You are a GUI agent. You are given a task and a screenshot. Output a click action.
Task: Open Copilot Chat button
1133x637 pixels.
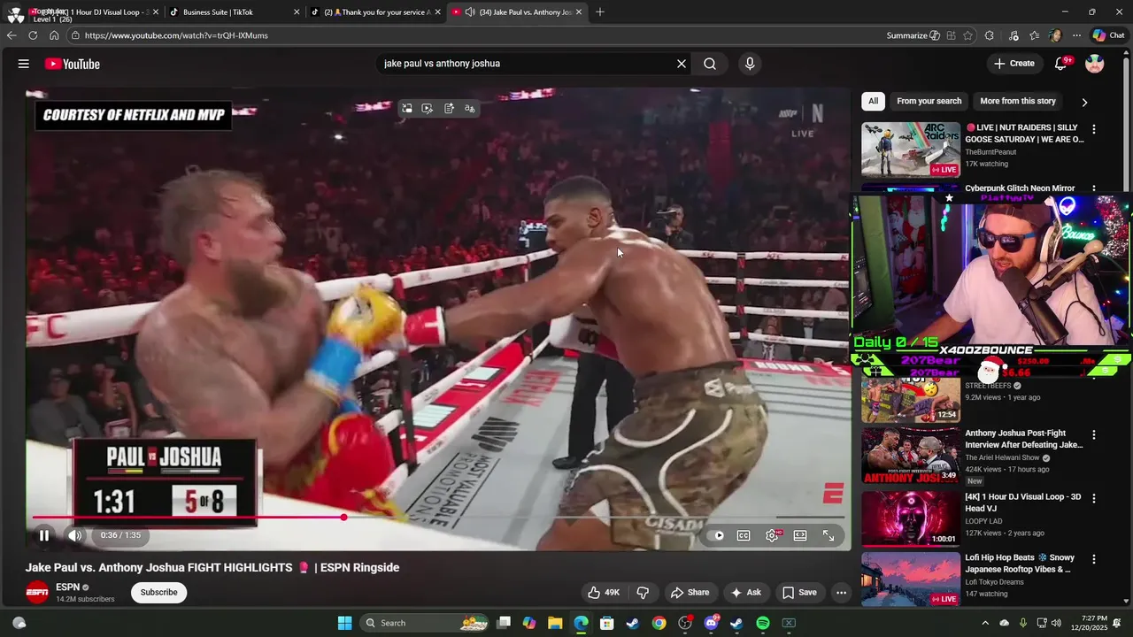coord(1109,35)
